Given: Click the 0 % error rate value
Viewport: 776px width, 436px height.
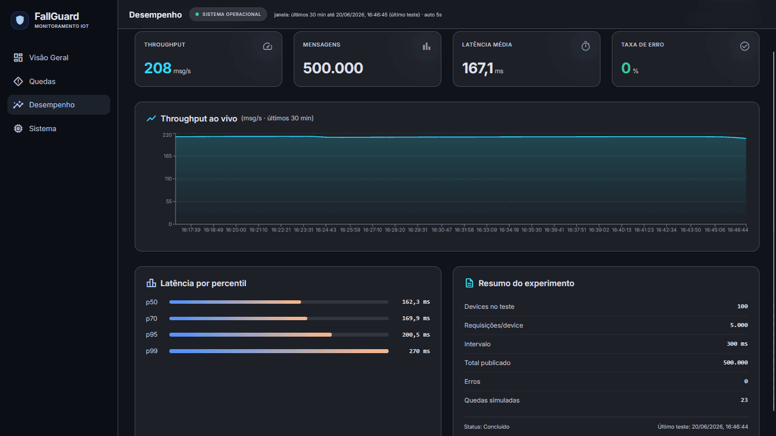Looking at the screenshot, I should (630, 69).
